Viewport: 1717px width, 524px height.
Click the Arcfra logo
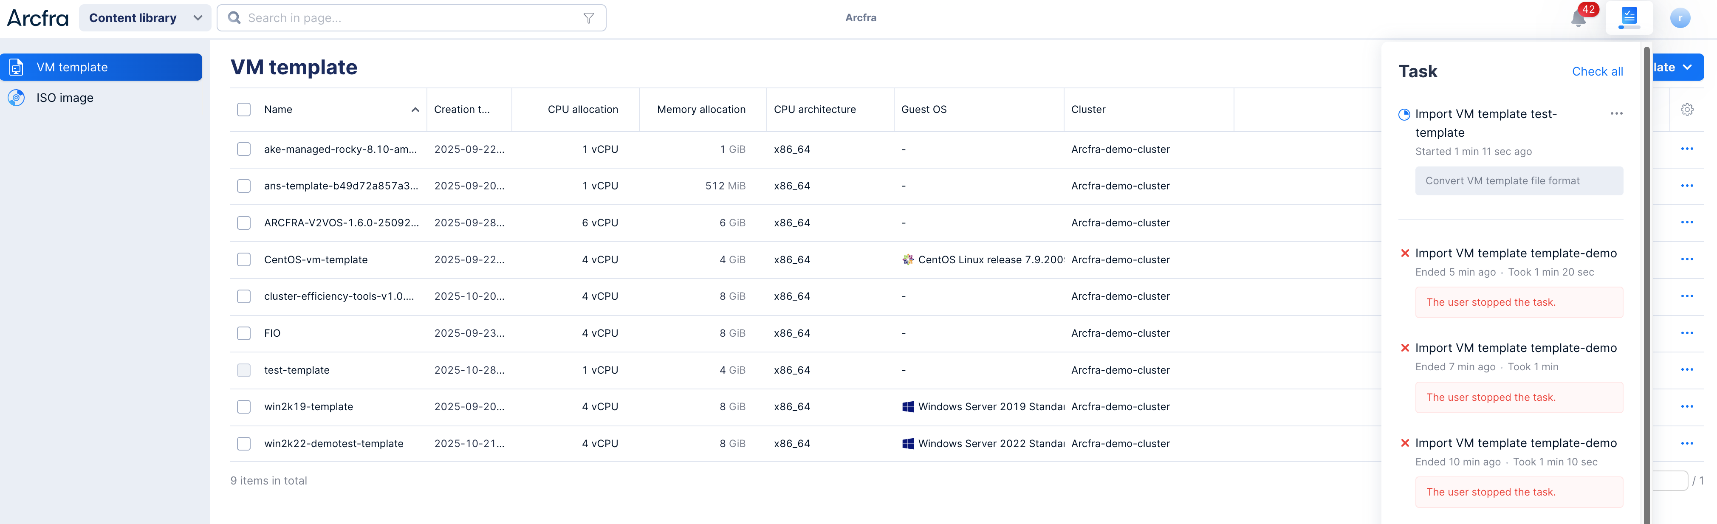(x=38, y=18)
